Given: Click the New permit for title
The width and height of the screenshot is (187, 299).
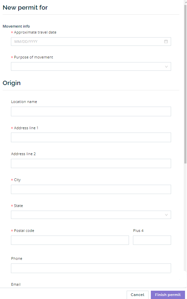Looking at the screenshot, I should (x=25, y=8).
